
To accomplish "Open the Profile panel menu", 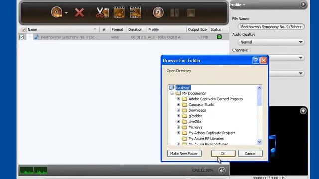I will [x=237, y=5].
